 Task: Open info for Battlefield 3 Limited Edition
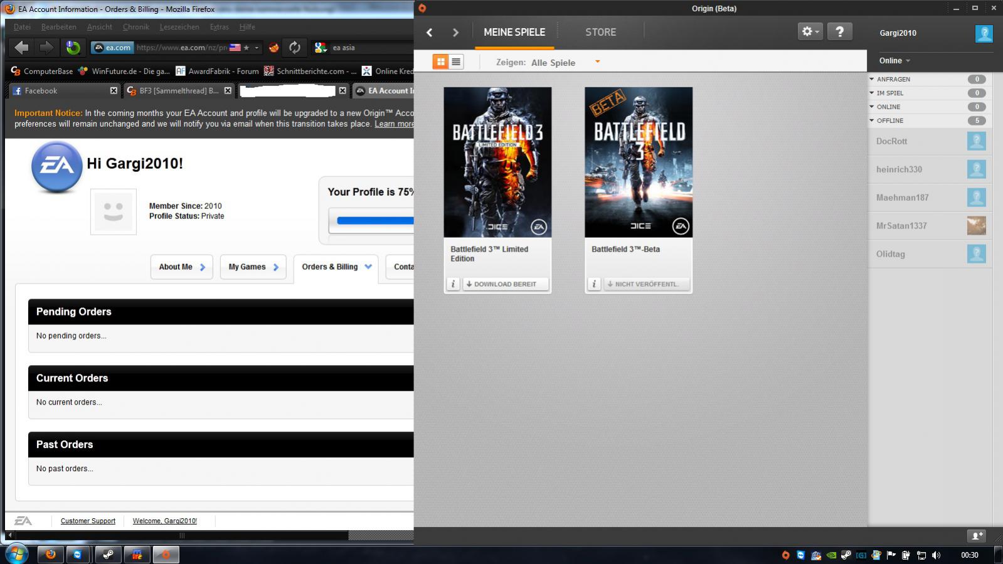click(453, 284)
